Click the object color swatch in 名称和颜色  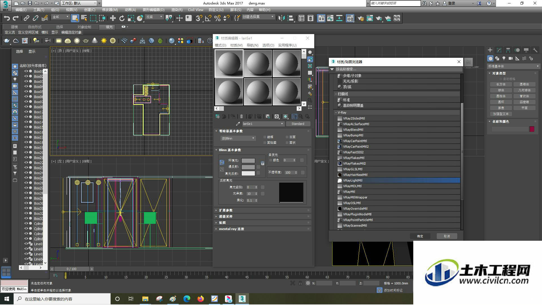[532, 129]
